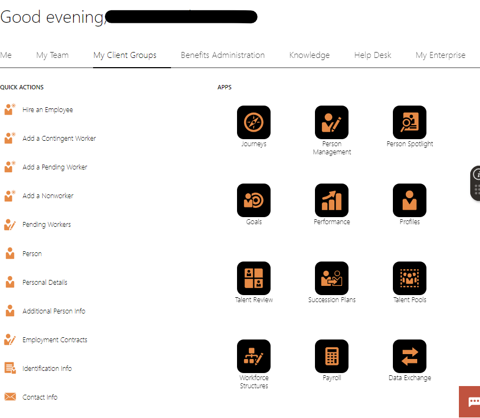
Task: Click the Add a Nonworker icon
Action: (10, 195)
